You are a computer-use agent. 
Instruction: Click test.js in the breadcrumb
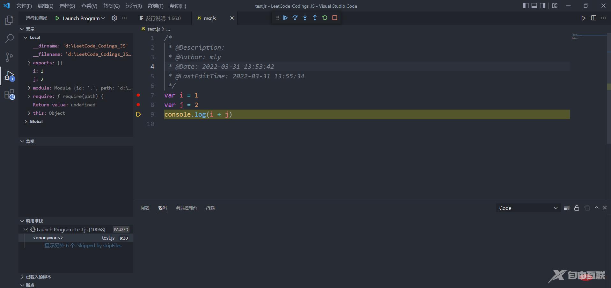(x=154, y=29)
